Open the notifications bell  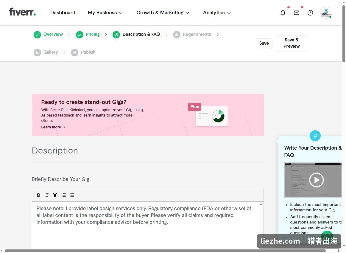283,13
